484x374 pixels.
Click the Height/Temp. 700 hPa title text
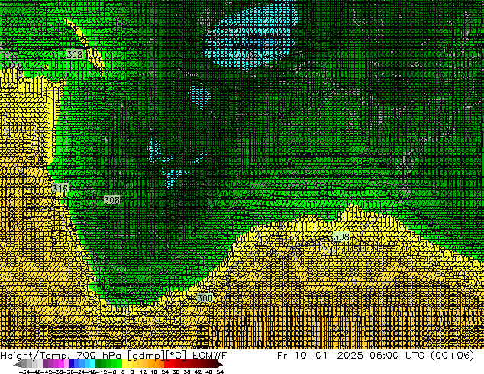[x=61, y=356]
